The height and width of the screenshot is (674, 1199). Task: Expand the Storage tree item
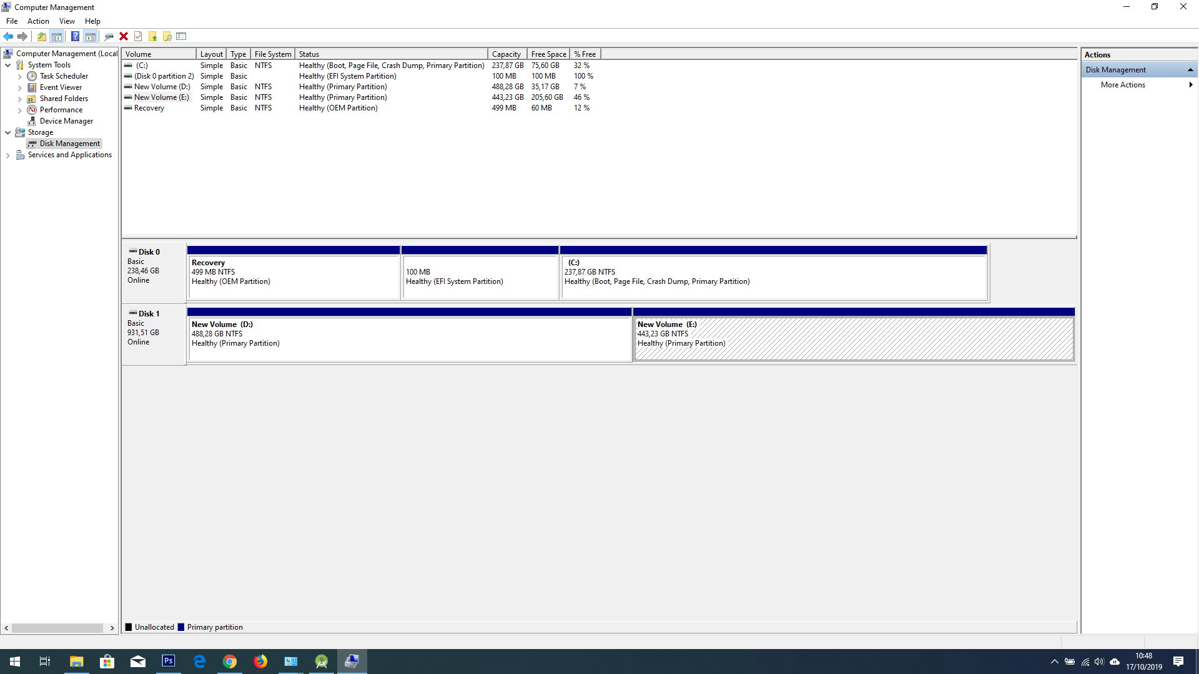click(x=9, y=132)
